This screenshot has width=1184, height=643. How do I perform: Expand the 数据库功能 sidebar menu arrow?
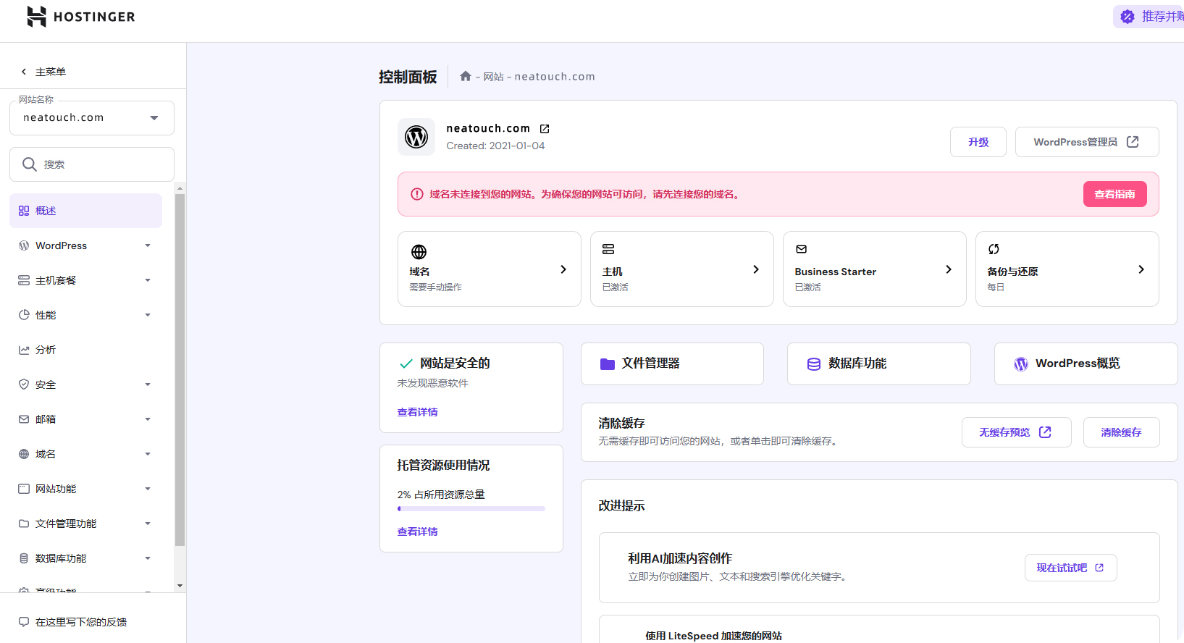(x=148, y=558)
